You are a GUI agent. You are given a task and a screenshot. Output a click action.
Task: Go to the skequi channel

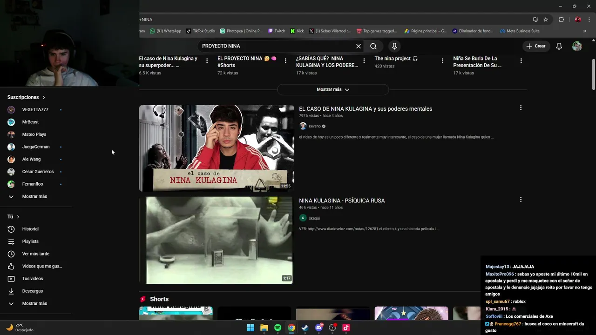pos(314,218)
